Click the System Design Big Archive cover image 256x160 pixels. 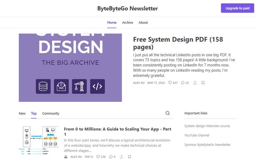[70, 68]
